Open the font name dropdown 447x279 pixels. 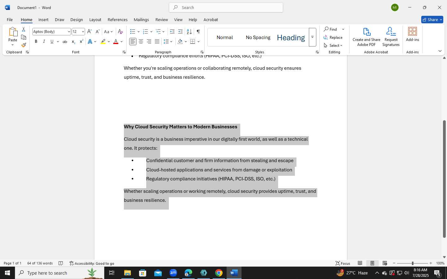pyautogui.click(x=69, y=32)
